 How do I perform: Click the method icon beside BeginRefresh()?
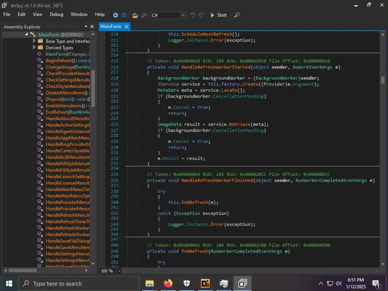point(40,60)
